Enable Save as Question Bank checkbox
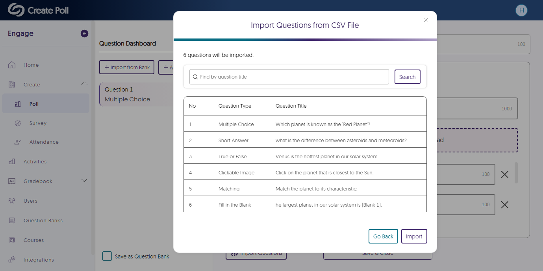Screen dimensions: 543x271 [107, 256]
